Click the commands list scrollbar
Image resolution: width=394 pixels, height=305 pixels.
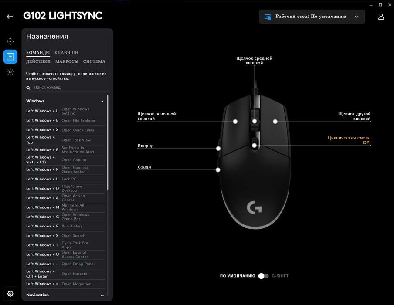[108, 142]
